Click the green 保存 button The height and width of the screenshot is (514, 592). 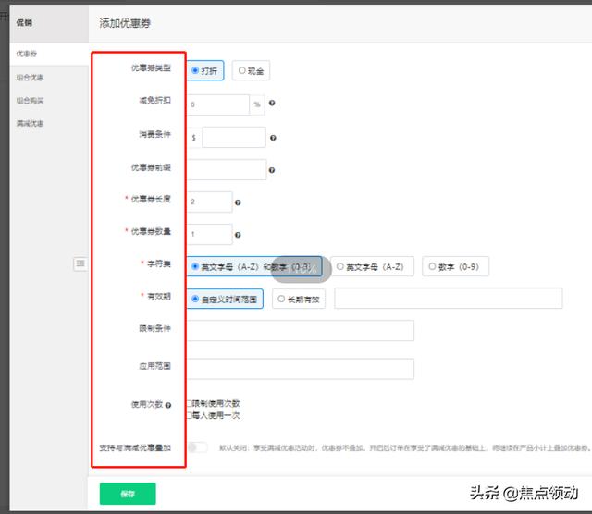pyautogui.click(x=128, y=494)
